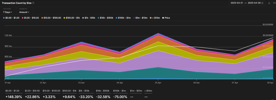Toggle the $100k - $1m legend series

tap(123, 18)
